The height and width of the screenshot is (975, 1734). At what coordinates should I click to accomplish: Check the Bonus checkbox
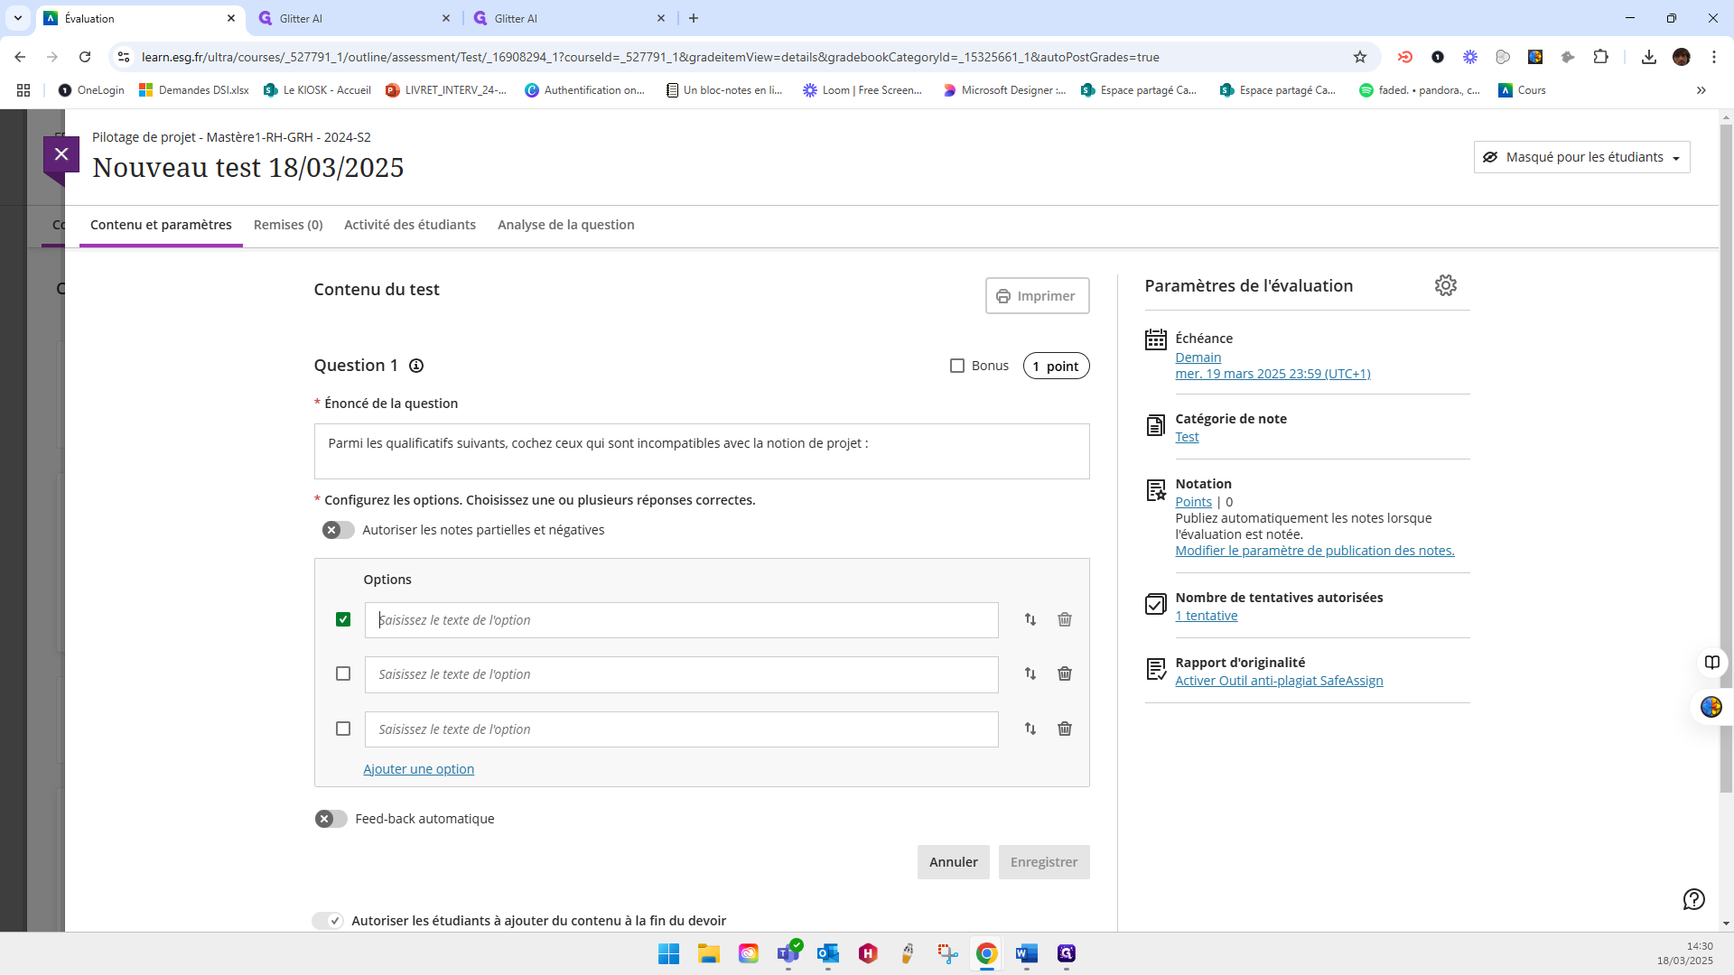click(957, 366)
